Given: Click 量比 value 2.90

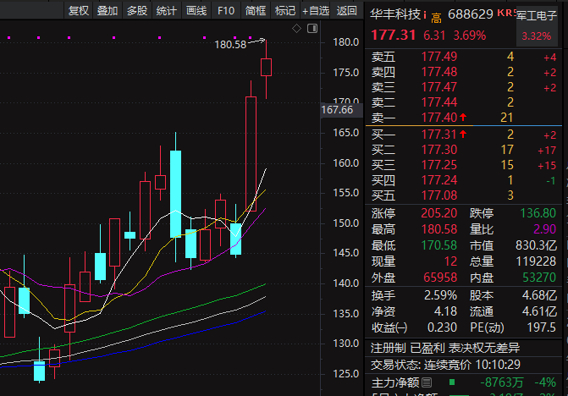Looking at the screenshot, I should pos(544,229).
